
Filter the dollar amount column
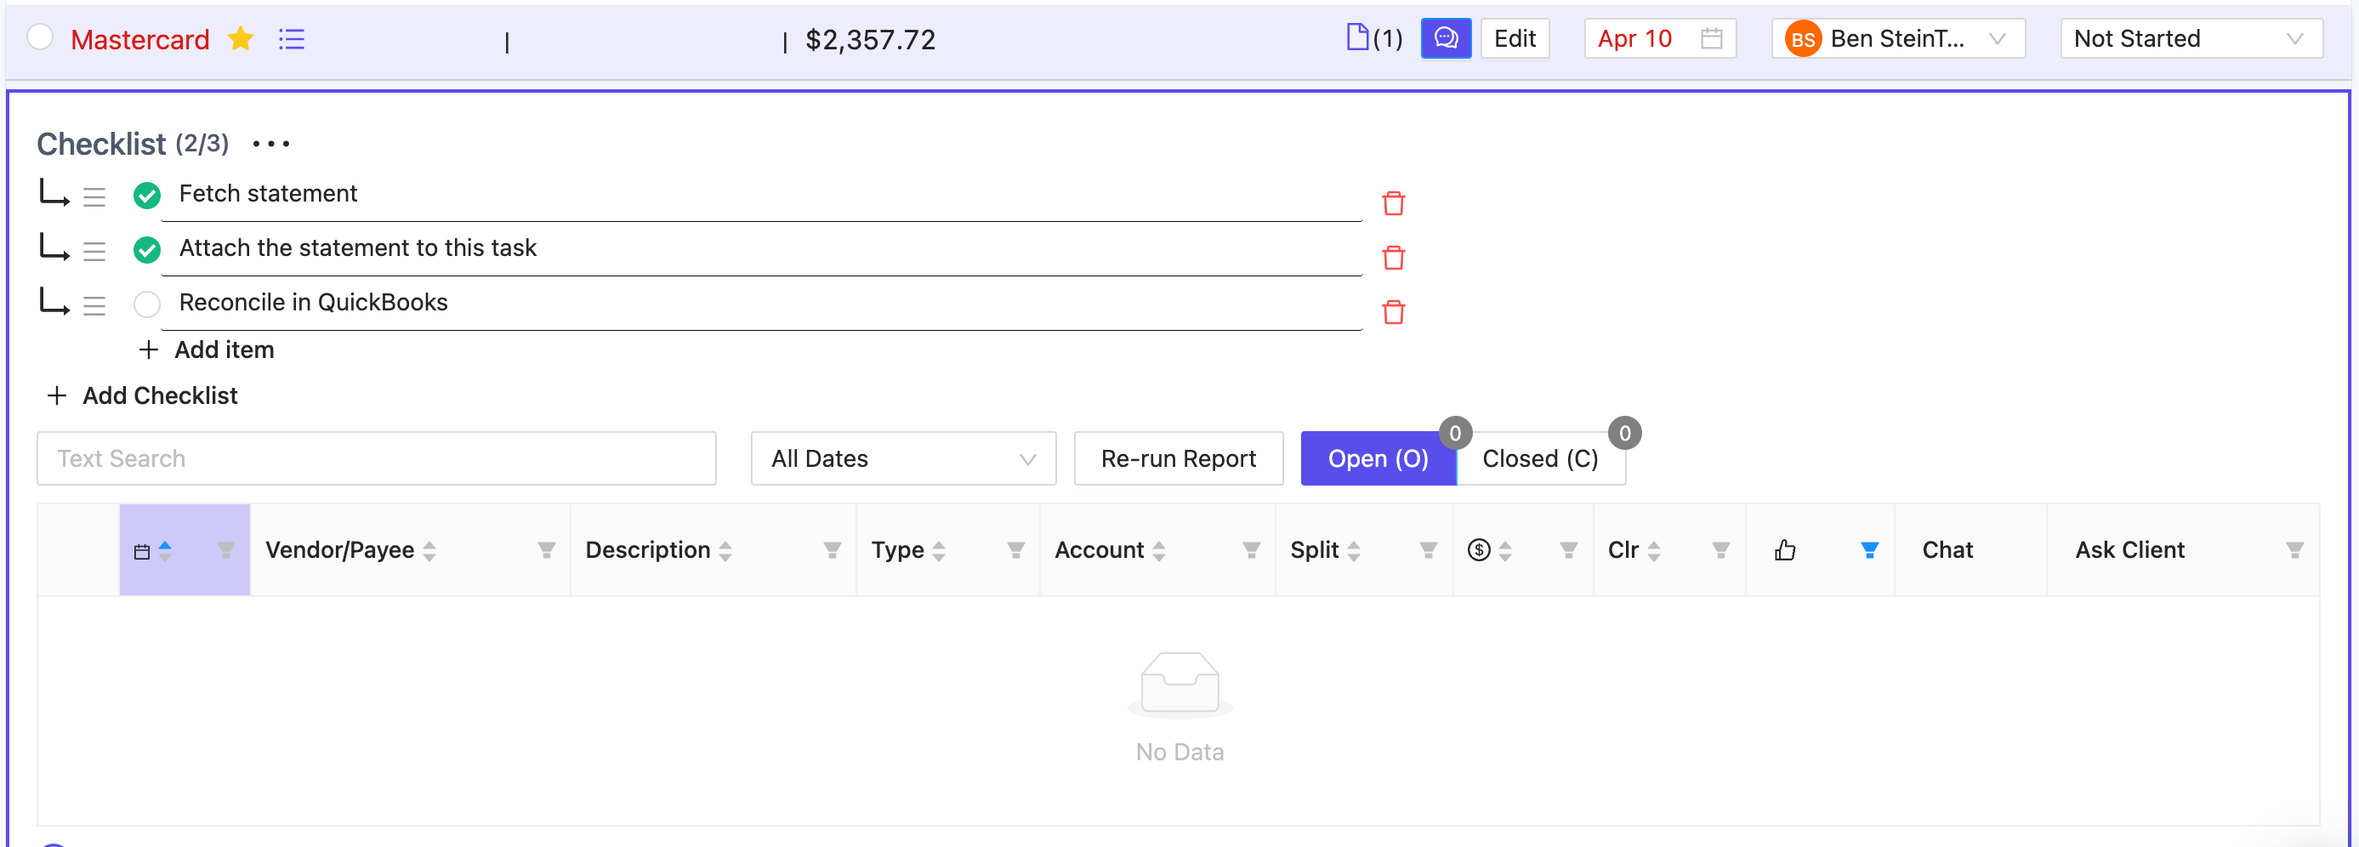(x=1568, y=550)
